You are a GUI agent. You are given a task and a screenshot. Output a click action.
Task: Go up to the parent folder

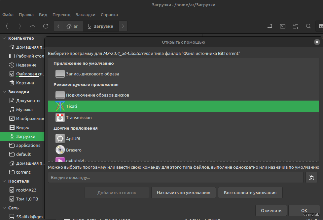pyautogui.click(x=33, y=26)
